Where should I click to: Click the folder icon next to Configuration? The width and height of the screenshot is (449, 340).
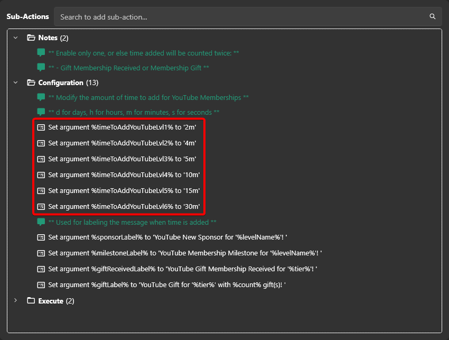[30, 82]
